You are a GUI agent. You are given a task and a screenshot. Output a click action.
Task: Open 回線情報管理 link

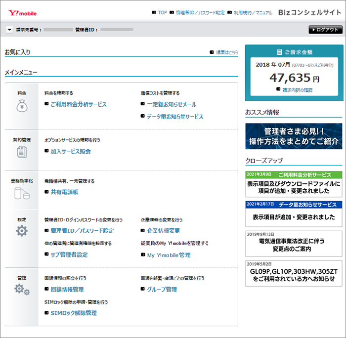[67, 289]
